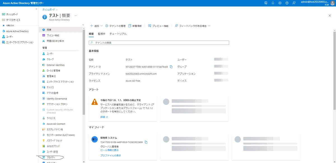Image resolution: width=336 pixels, height=163 pixels.
Task: Click the resource menu vertical scrollbar
Action: coord(84,73)
